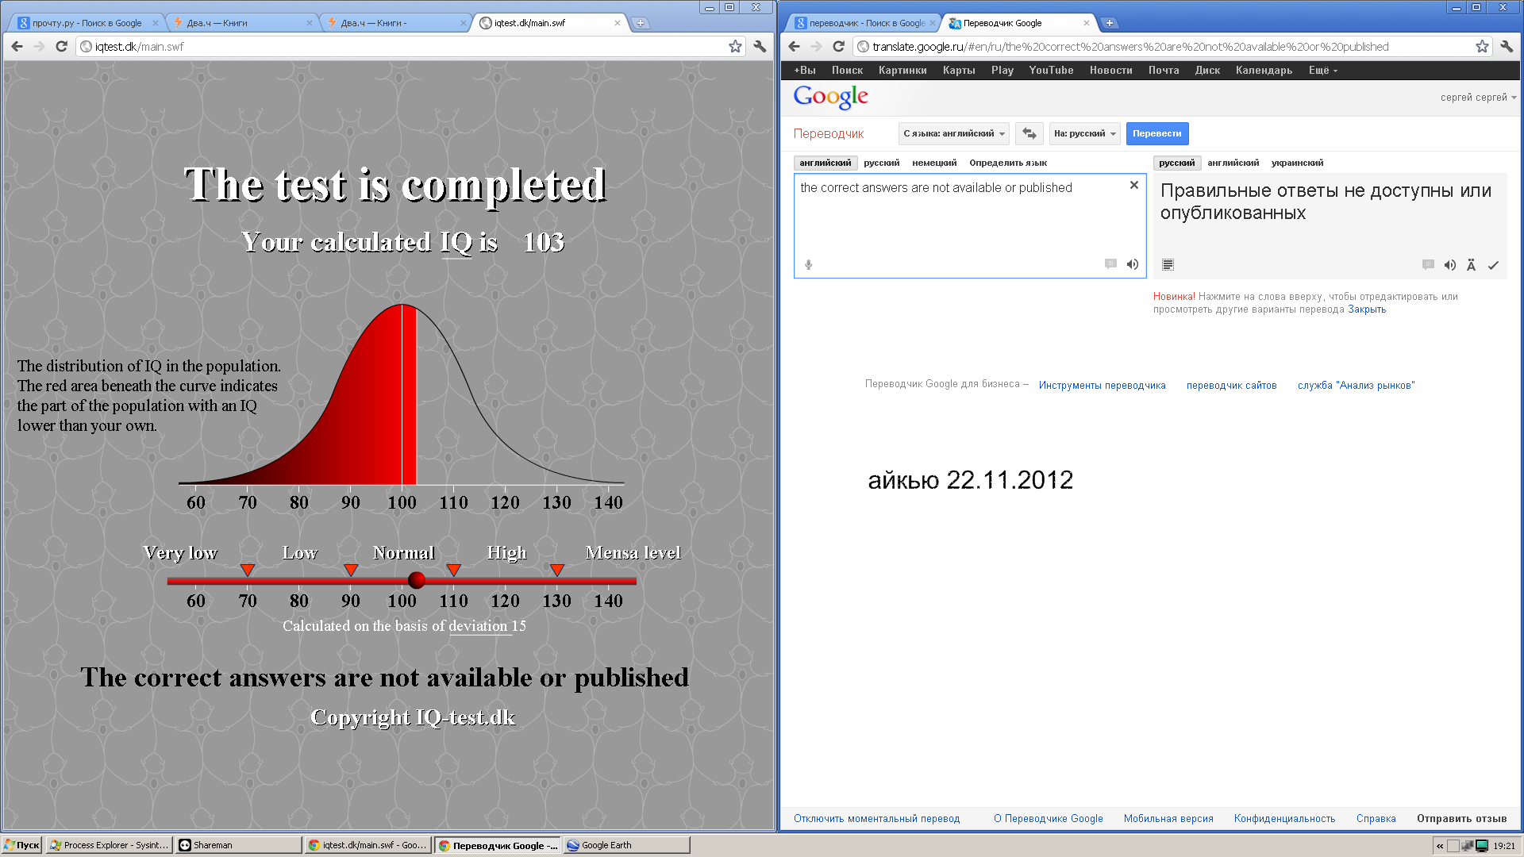Click the source text input box
The width and height of the screenshot is (1524, 857).
click(x=970, y=225)
